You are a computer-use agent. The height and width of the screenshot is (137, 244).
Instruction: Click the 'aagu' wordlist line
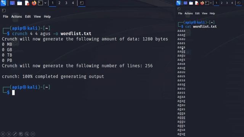pyautogui.click(x=181, y=56)
